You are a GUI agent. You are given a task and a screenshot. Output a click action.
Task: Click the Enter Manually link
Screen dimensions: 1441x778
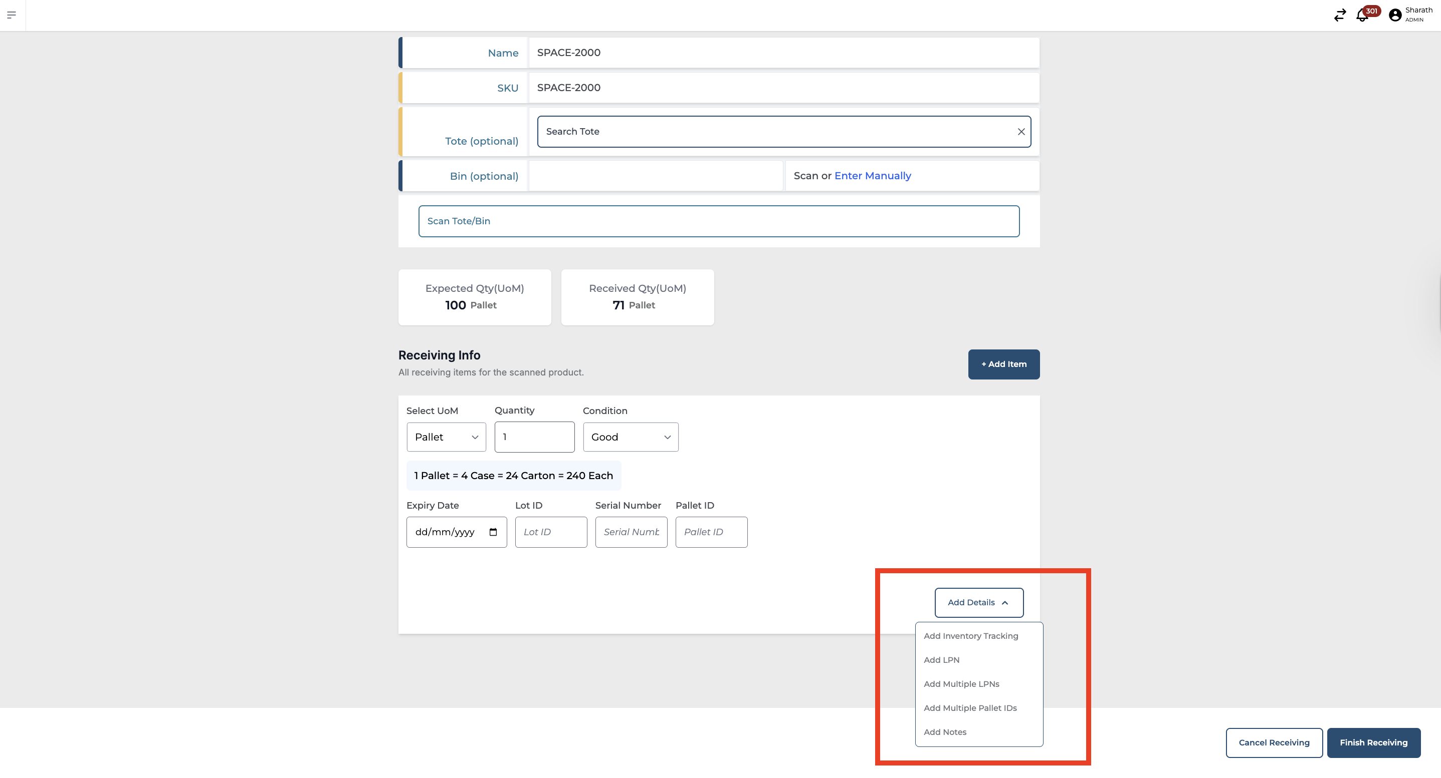(872, 176)
